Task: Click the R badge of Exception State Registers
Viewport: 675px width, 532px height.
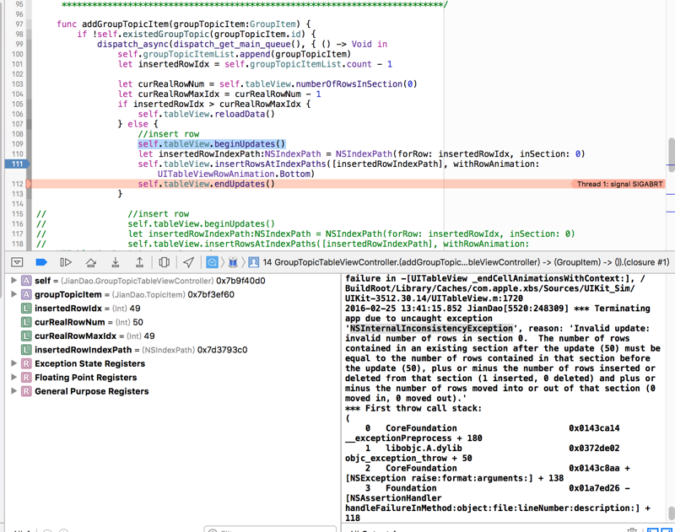Action: point(26,363)
